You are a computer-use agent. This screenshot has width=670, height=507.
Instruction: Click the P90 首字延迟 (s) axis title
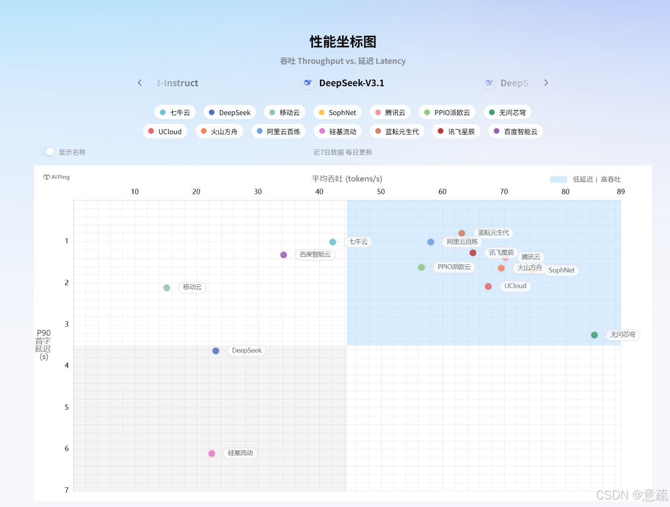point(43,345)
